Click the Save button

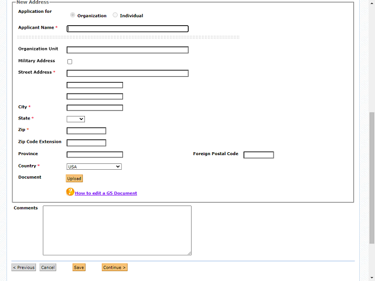point(79,268)
